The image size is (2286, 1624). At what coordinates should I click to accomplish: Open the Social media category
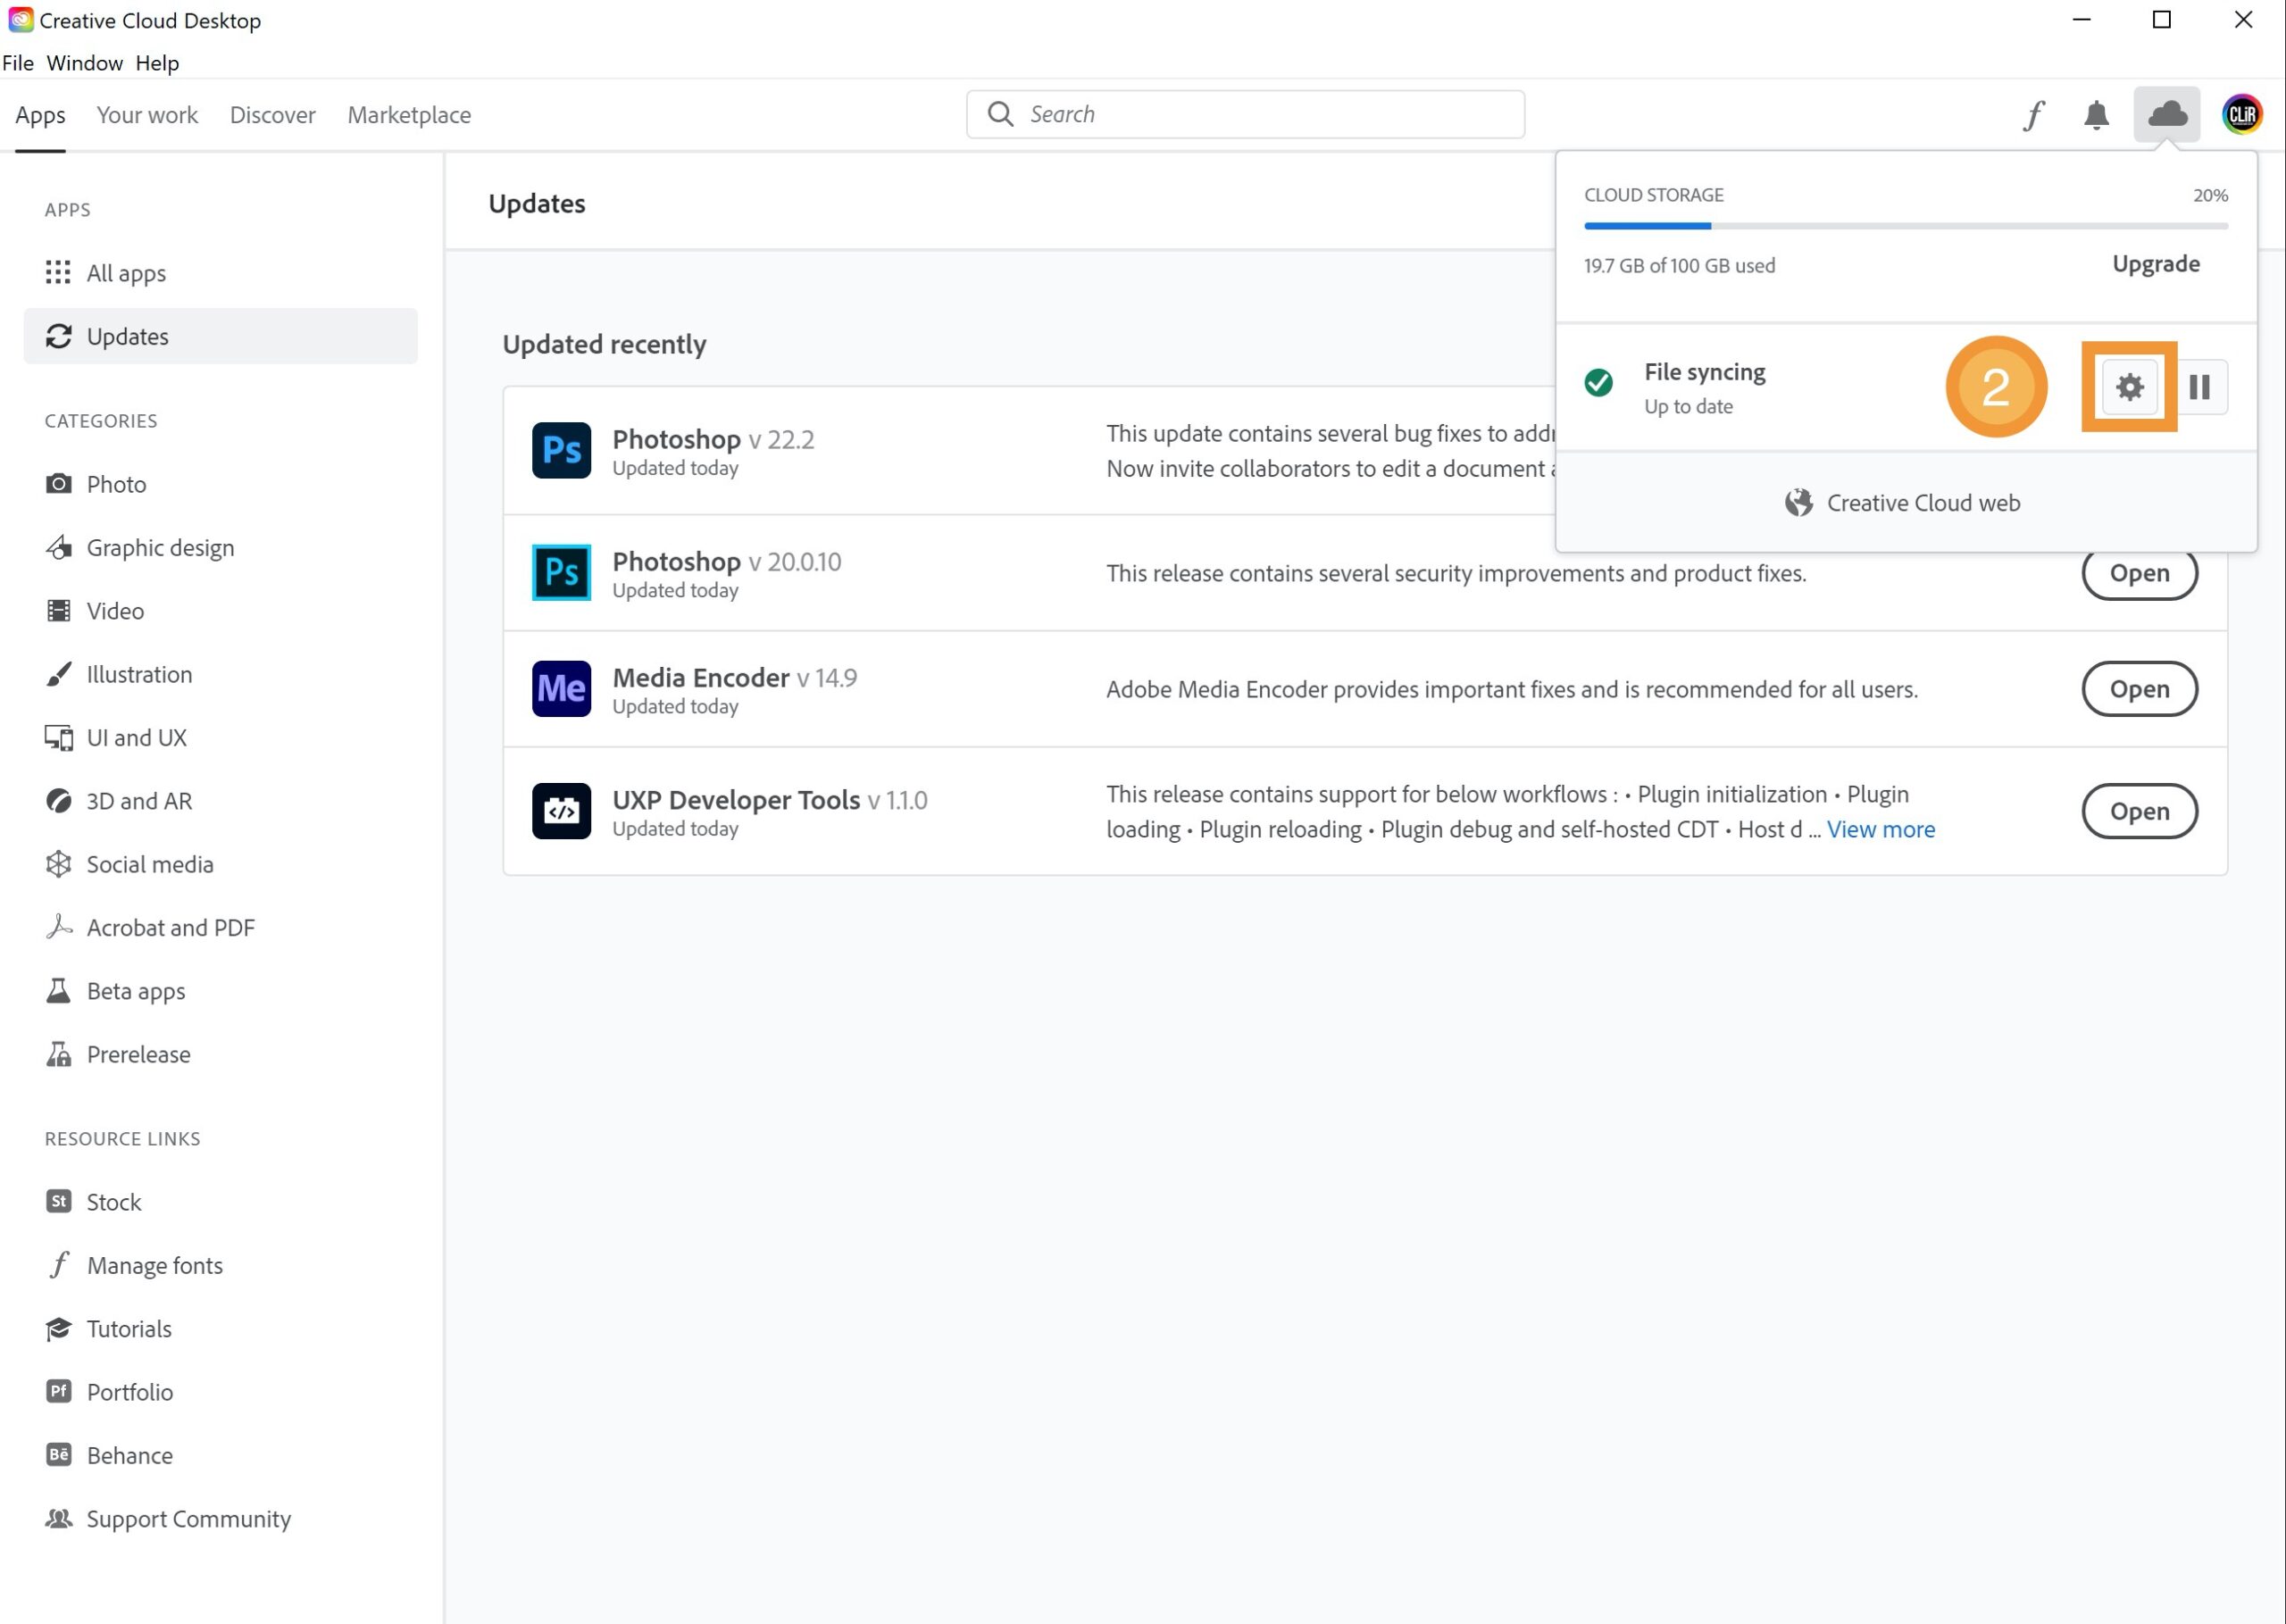[x=220, y=864]
